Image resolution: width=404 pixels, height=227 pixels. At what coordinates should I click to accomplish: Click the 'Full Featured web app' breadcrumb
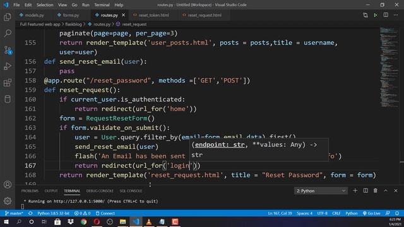(x=40, y=24)
